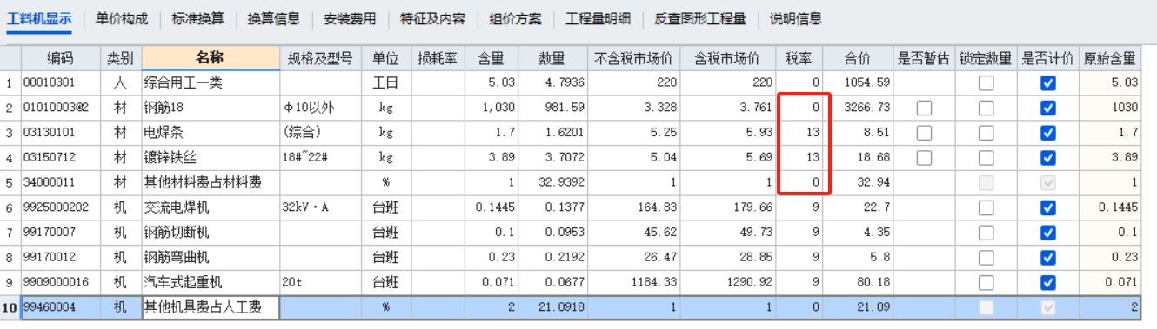Enable 锁定数量 for 综合用工一类
Screen dimensions: 1157x329
click(986, 83)
